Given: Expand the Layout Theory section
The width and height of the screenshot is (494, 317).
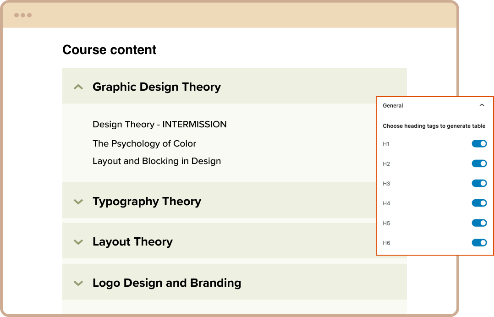Looking at the screenshot, I should pos(132,241).
